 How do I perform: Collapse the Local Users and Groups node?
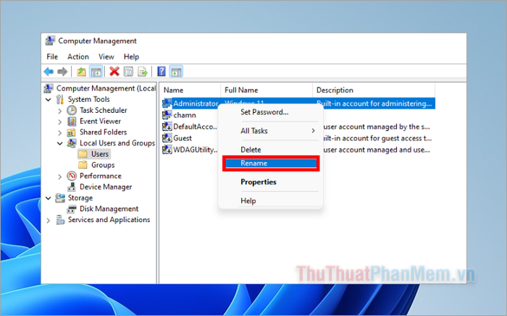click(60, 143)
